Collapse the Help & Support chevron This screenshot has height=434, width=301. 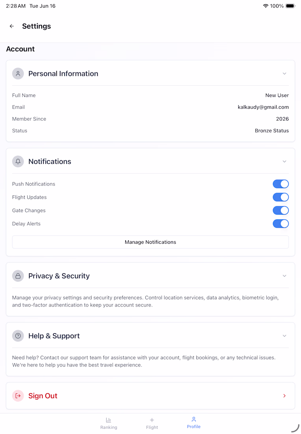284,336
